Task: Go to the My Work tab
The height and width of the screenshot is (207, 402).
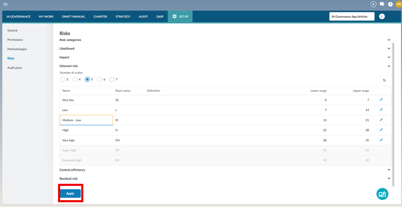Action: coord(46,17)
